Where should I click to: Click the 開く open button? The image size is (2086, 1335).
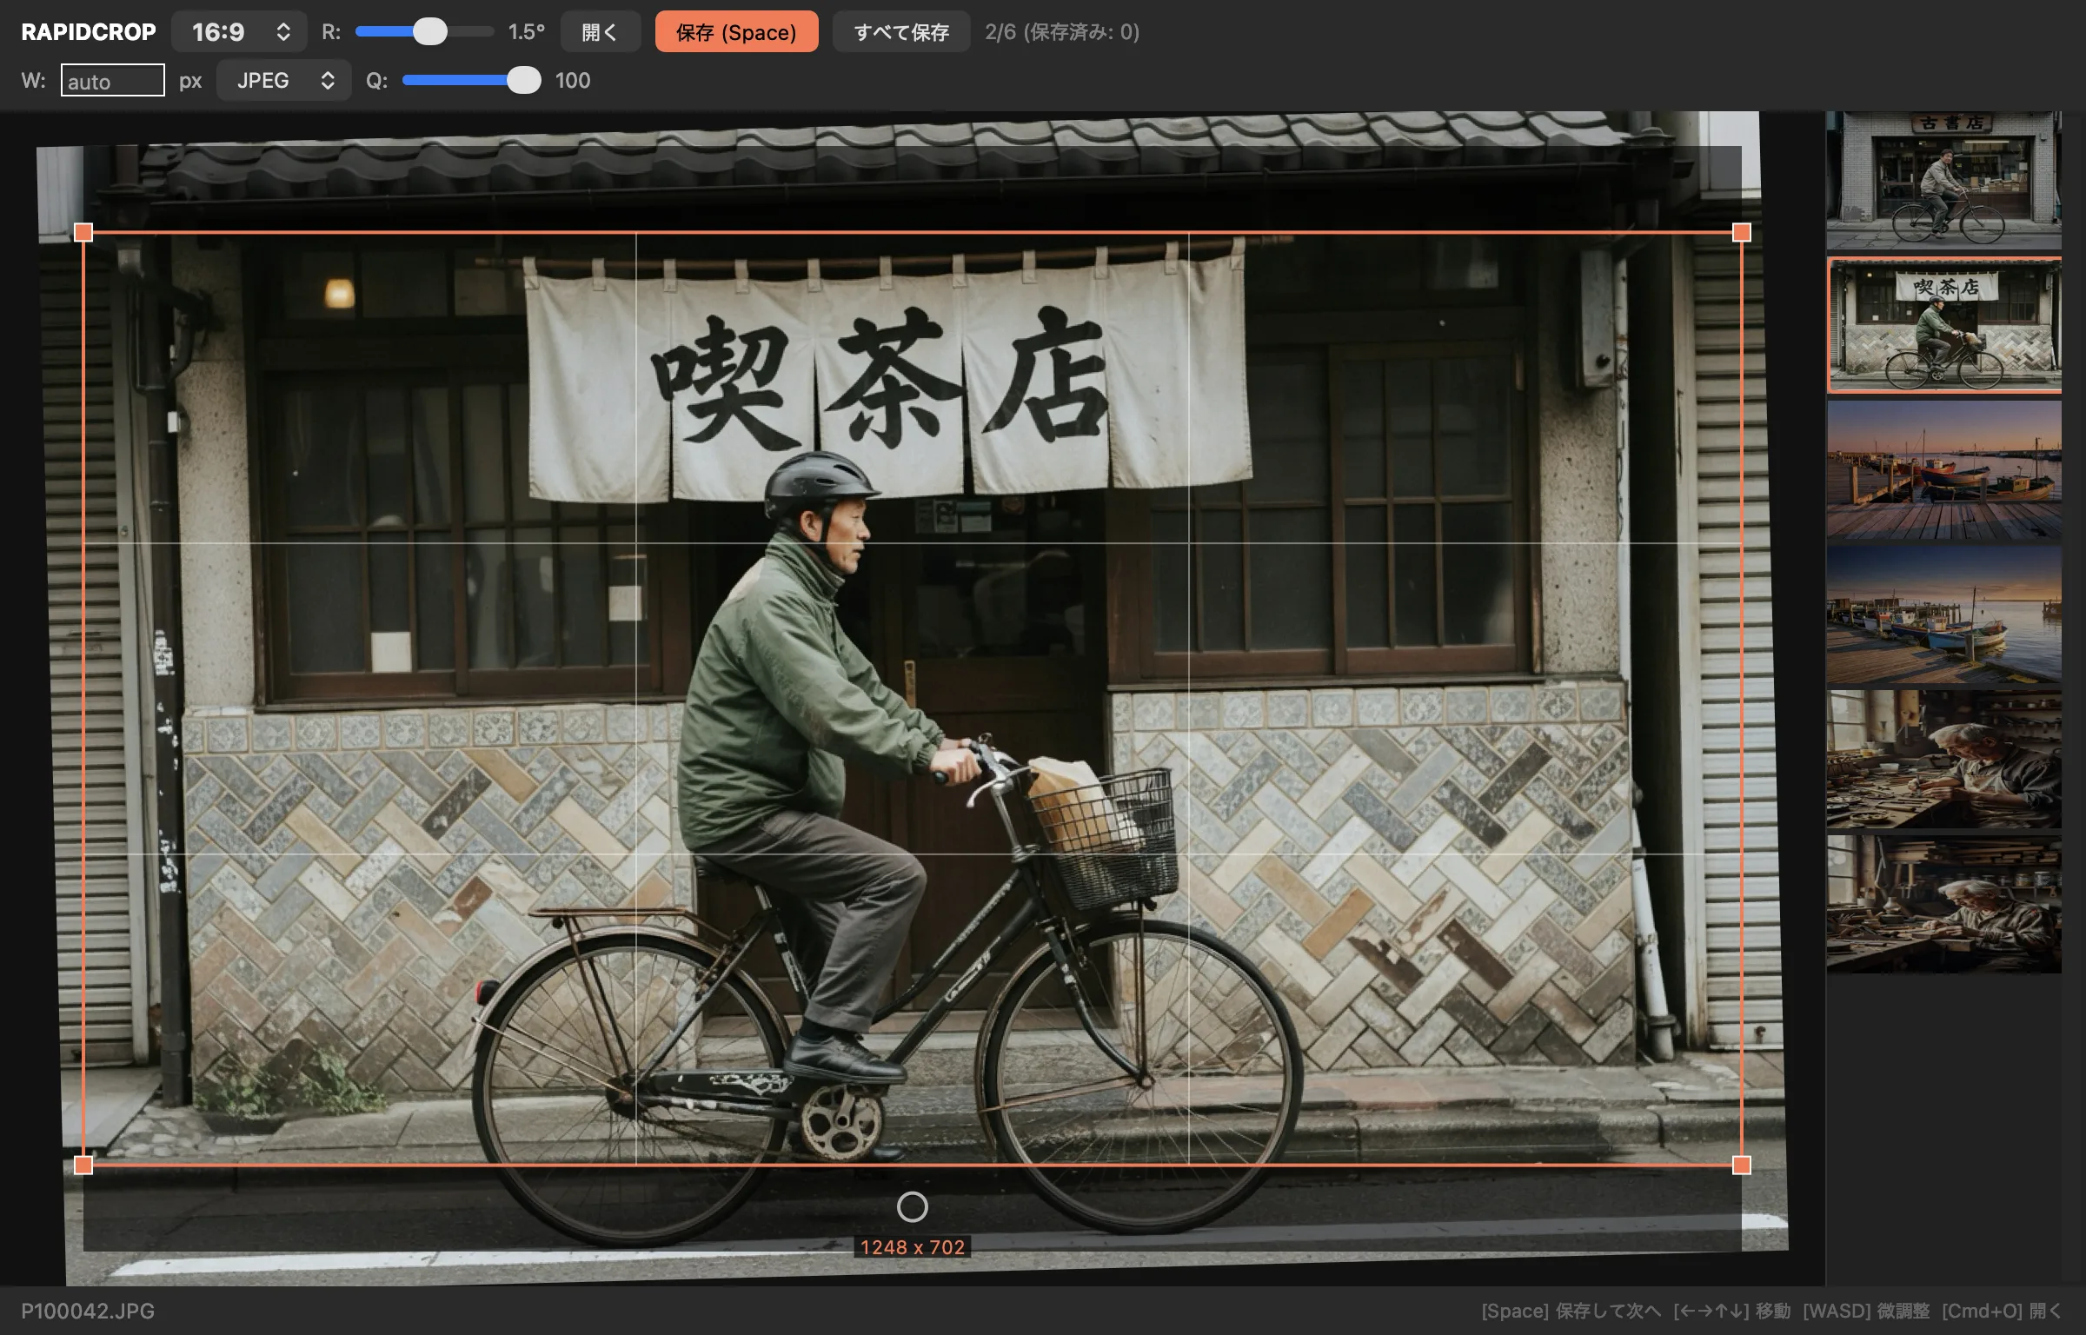601,32
